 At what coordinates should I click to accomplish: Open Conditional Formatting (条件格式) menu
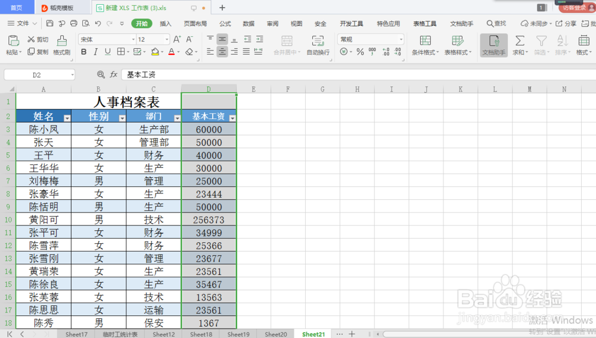[x=426, y=45]
